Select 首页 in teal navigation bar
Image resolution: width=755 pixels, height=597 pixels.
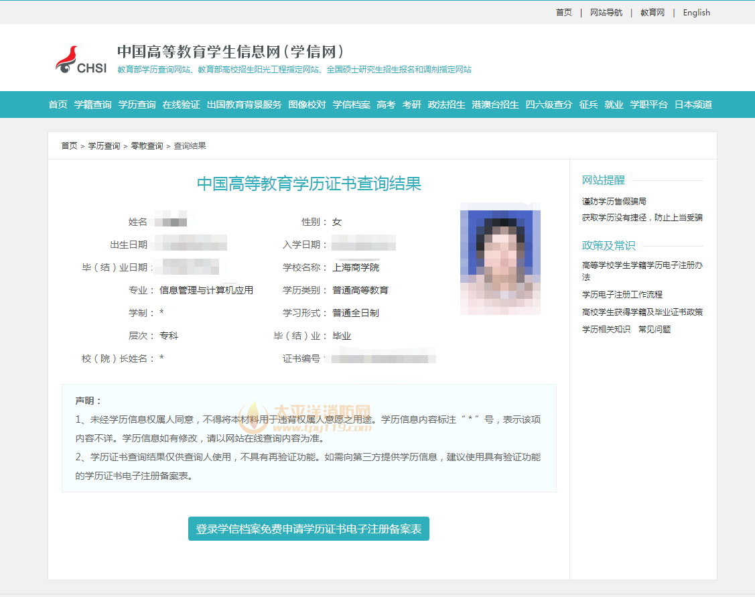[58, 105]
